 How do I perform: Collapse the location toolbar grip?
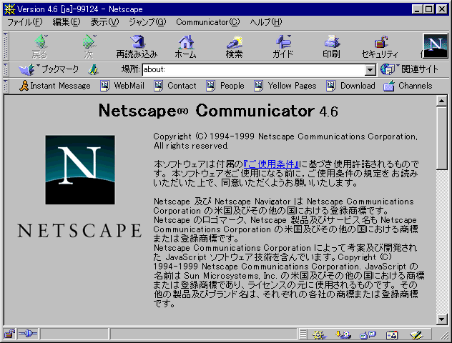point(6,70)
